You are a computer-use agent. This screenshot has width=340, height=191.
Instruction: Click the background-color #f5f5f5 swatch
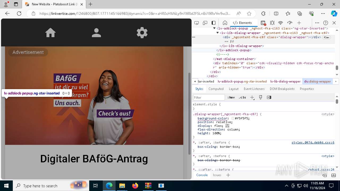[233, 119]
